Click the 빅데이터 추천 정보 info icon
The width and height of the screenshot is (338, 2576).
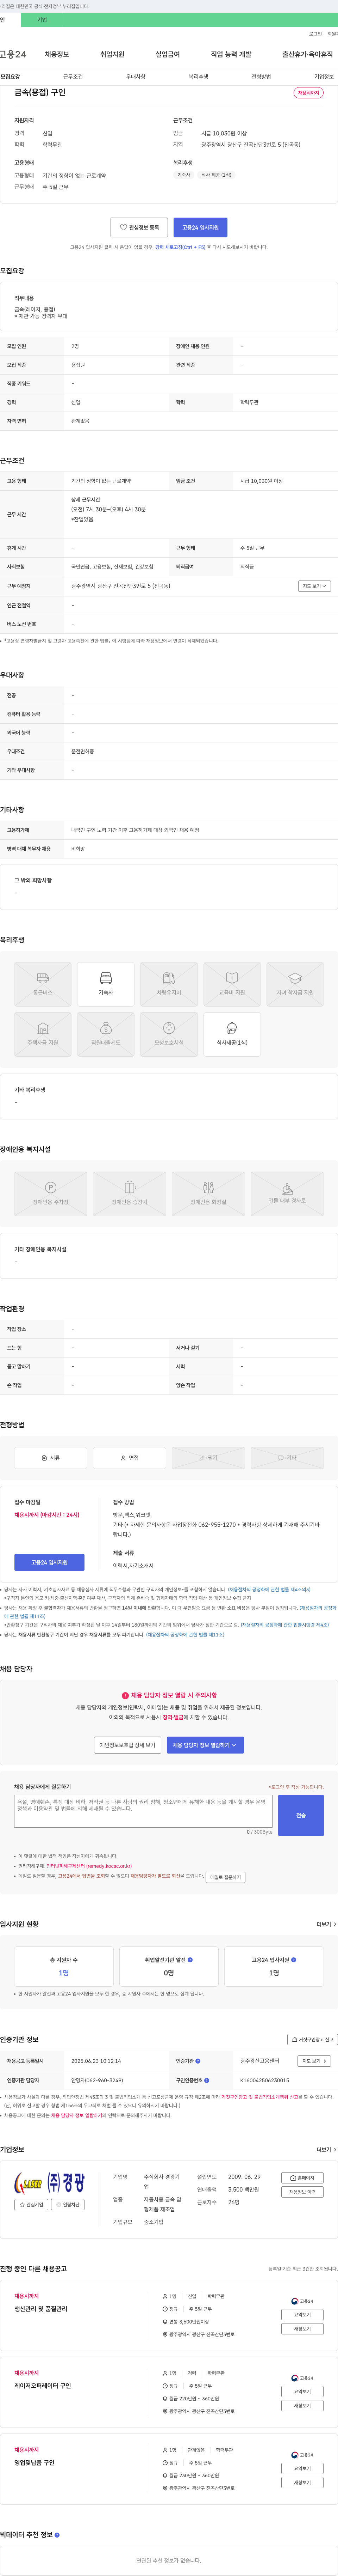[57, 2535]
